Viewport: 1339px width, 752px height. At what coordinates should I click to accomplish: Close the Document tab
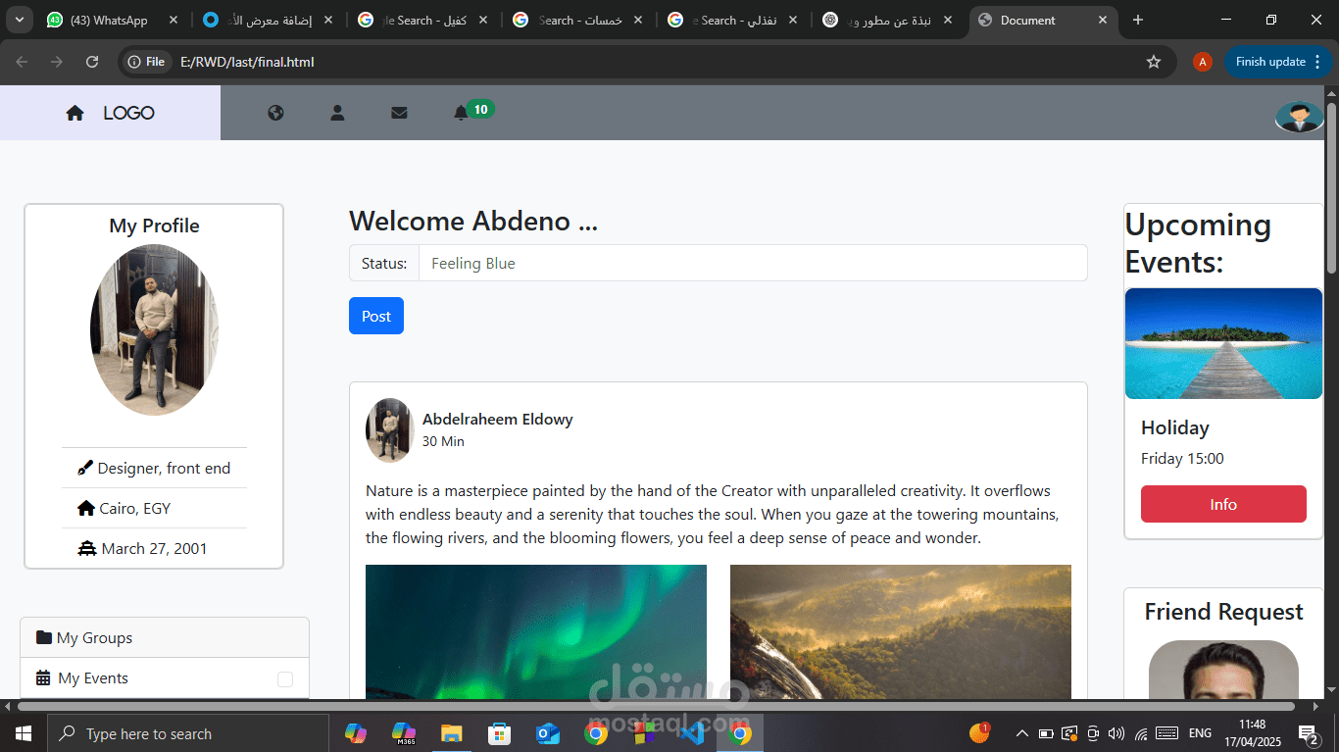(x=1103, y=20)
